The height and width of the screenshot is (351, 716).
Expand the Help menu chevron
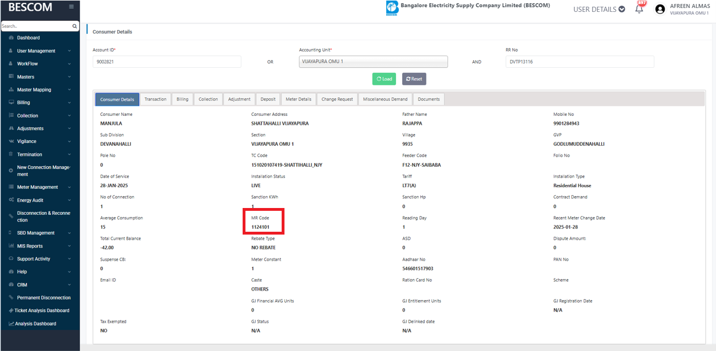pyautogui.click(x=69, y=272)
